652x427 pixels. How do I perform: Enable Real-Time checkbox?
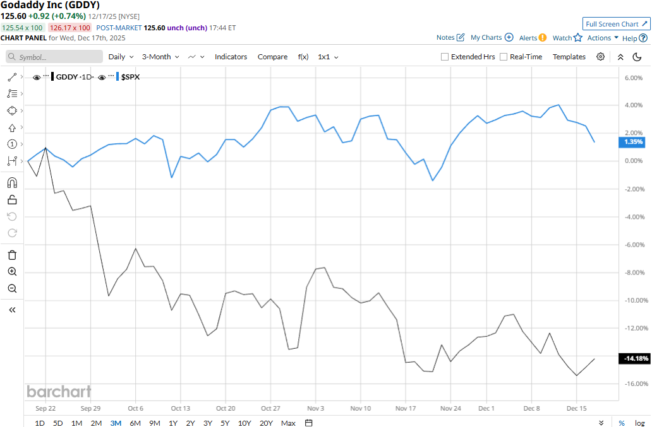[x=504, y=57]
